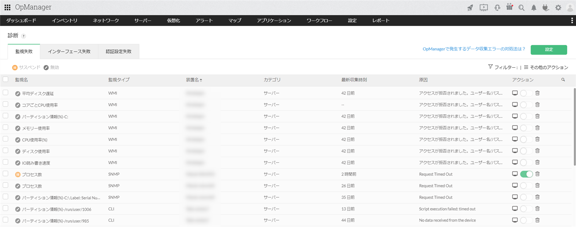Open the ネットワーク menu
The height and width of the screenshot is (227, 576).
pyautogui.click(x=106, y=20)
